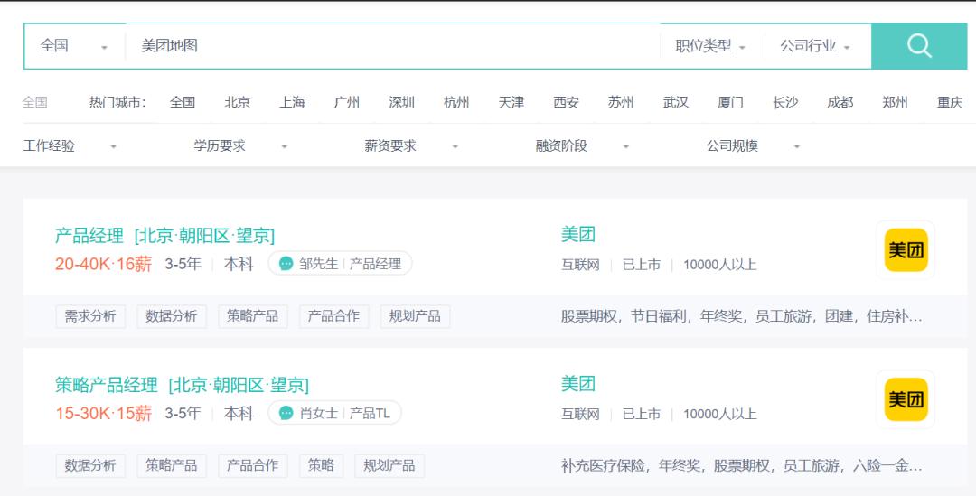Open the 融资阶段 filter dropdown
This screenshot has height=496, width=976.
[x=583, y=146]
